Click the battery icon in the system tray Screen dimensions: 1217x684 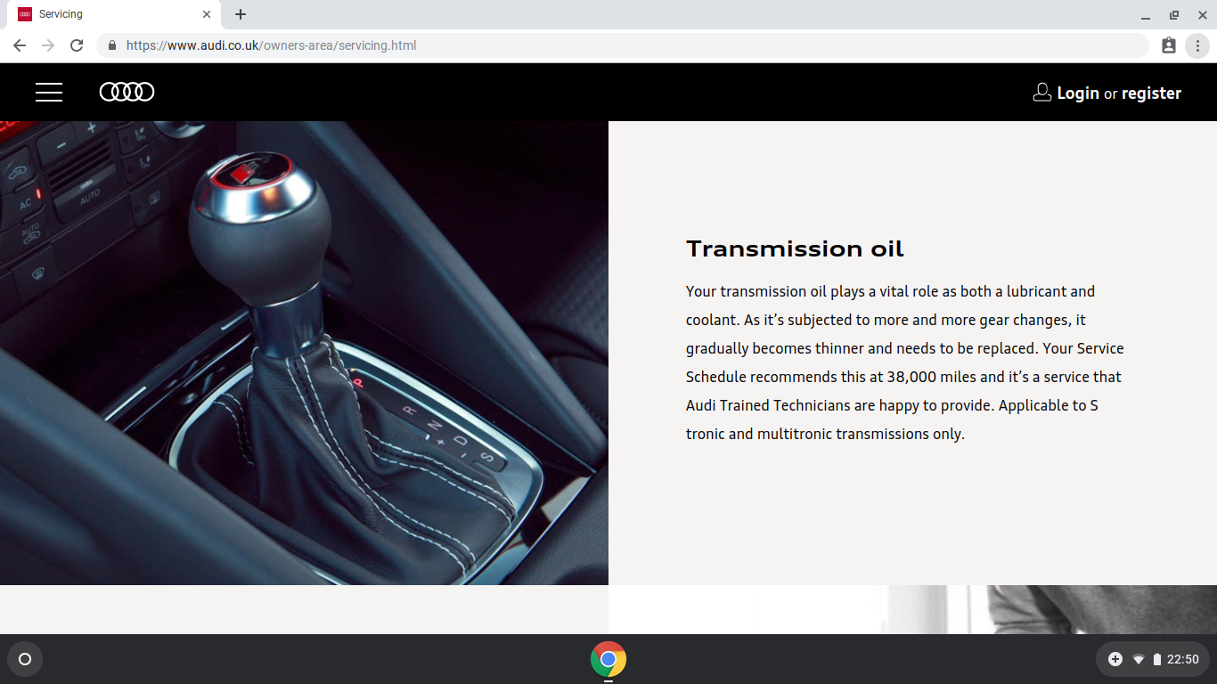point(1159,659)
